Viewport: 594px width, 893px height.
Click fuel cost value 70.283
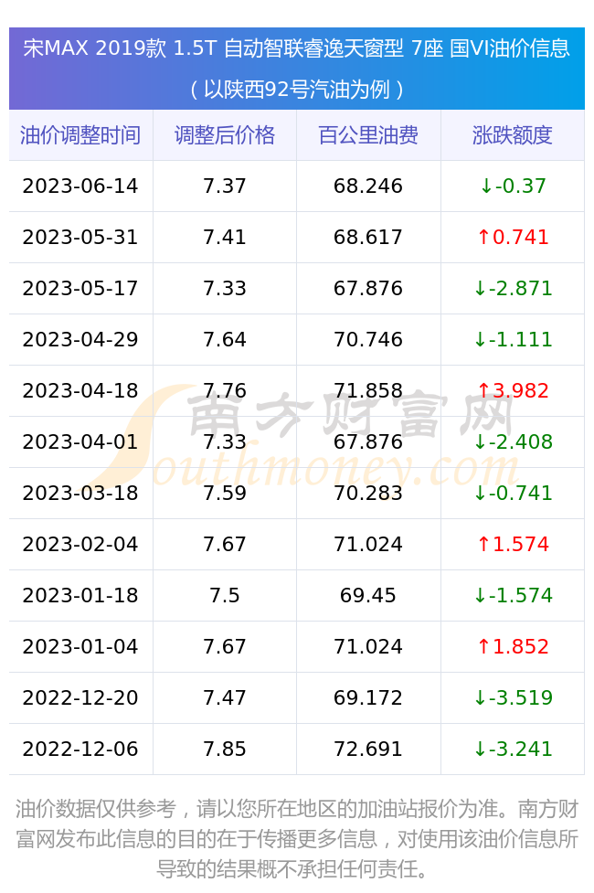(368, 494)
